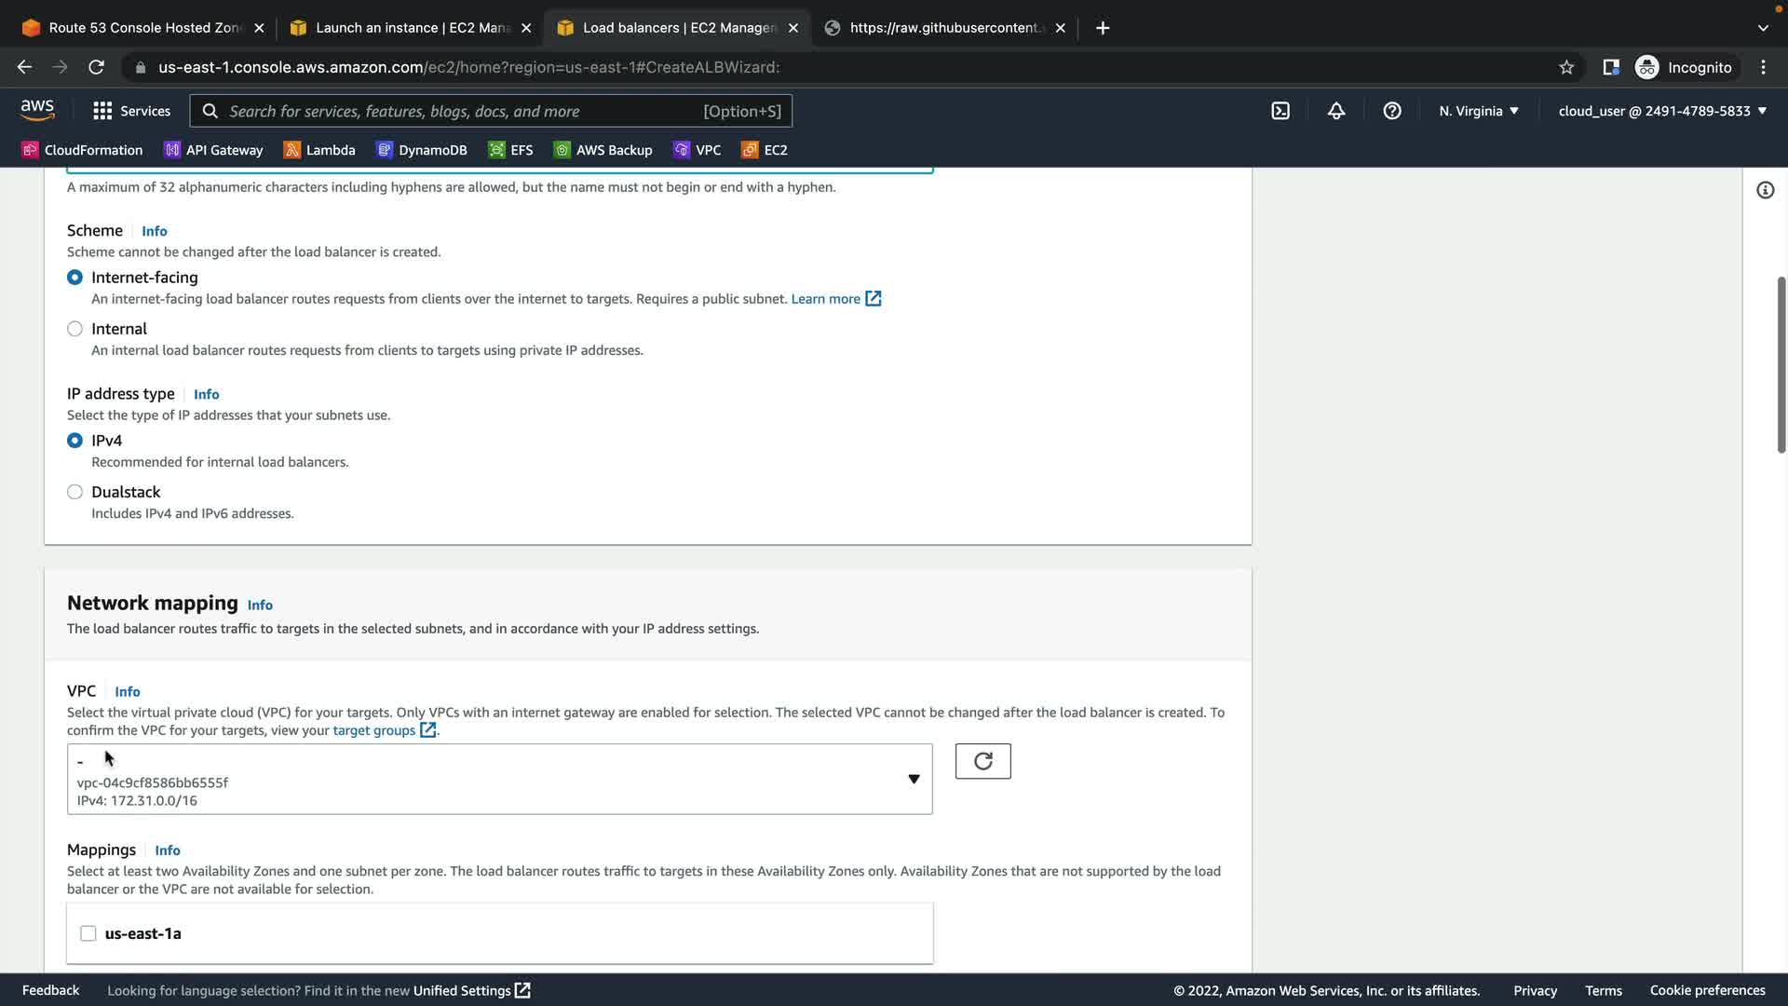
Task: Open the cloud_user account menu
Action: [1662, 111]
